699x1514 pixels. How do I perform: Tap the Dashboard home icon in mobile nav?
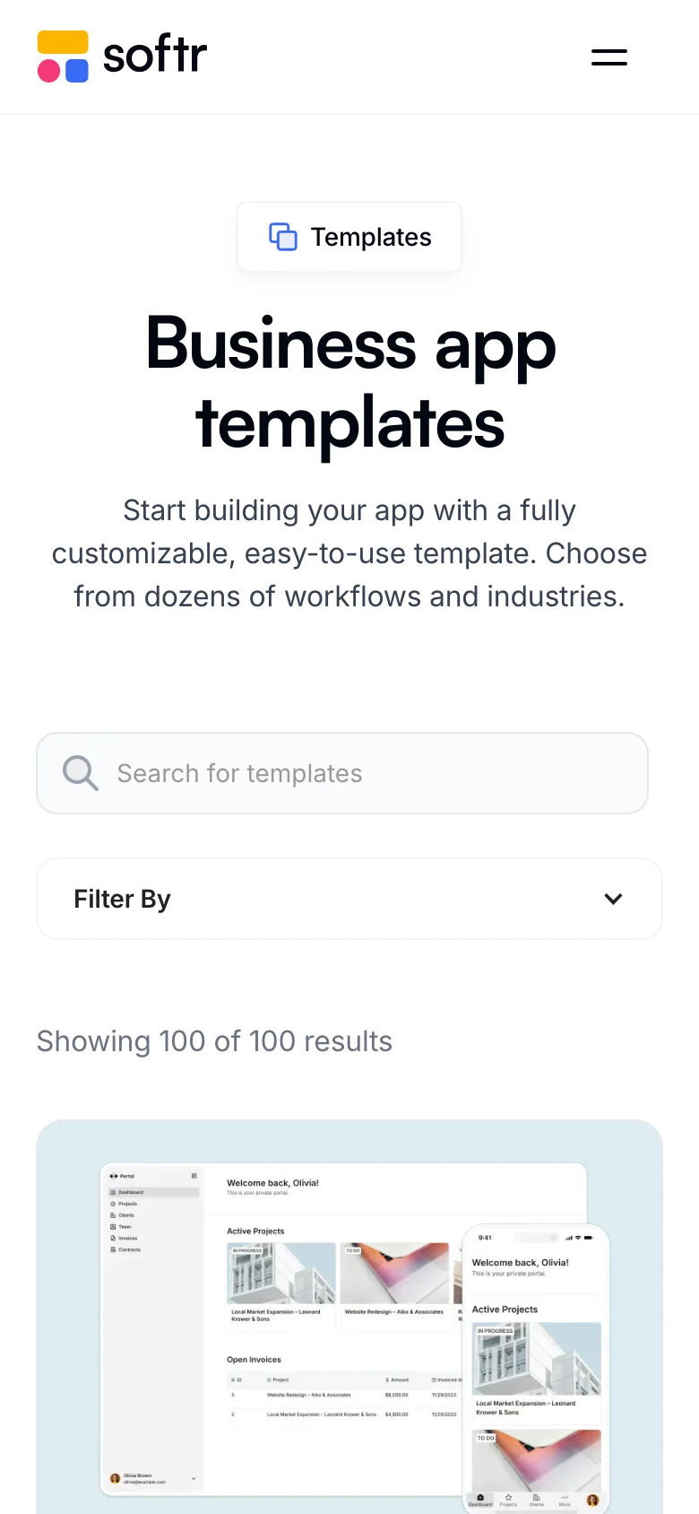480,1498
